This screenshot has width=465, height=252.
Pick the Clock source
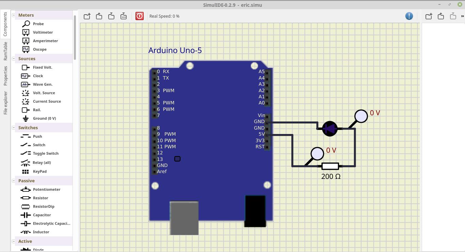tap(38, 76)
